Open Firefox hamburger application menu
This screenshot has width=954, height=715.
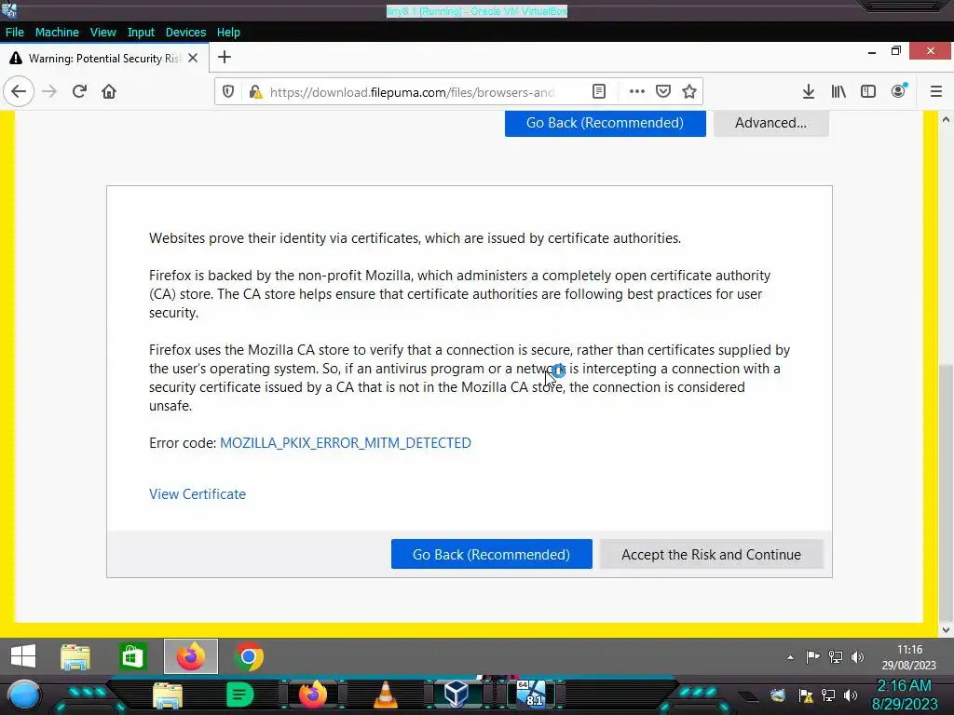click(x=936, y=92)
